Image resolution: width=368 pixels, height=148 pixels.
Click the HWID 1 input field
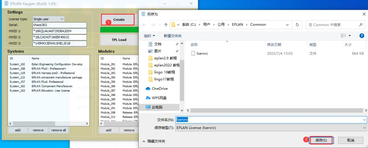click(60, 31)
